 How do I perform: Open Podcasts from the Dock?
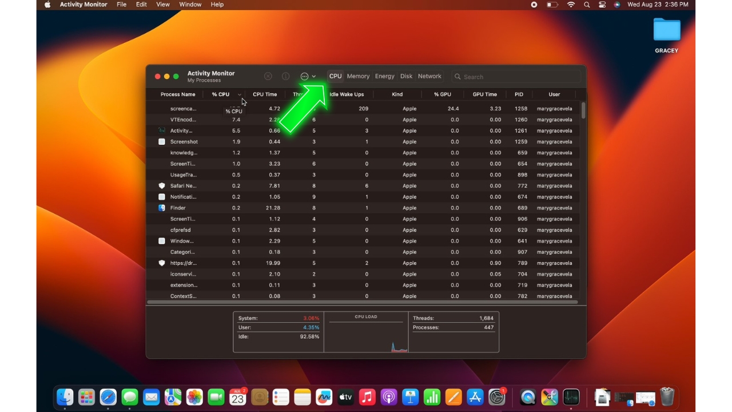click(x=389, y=397)
